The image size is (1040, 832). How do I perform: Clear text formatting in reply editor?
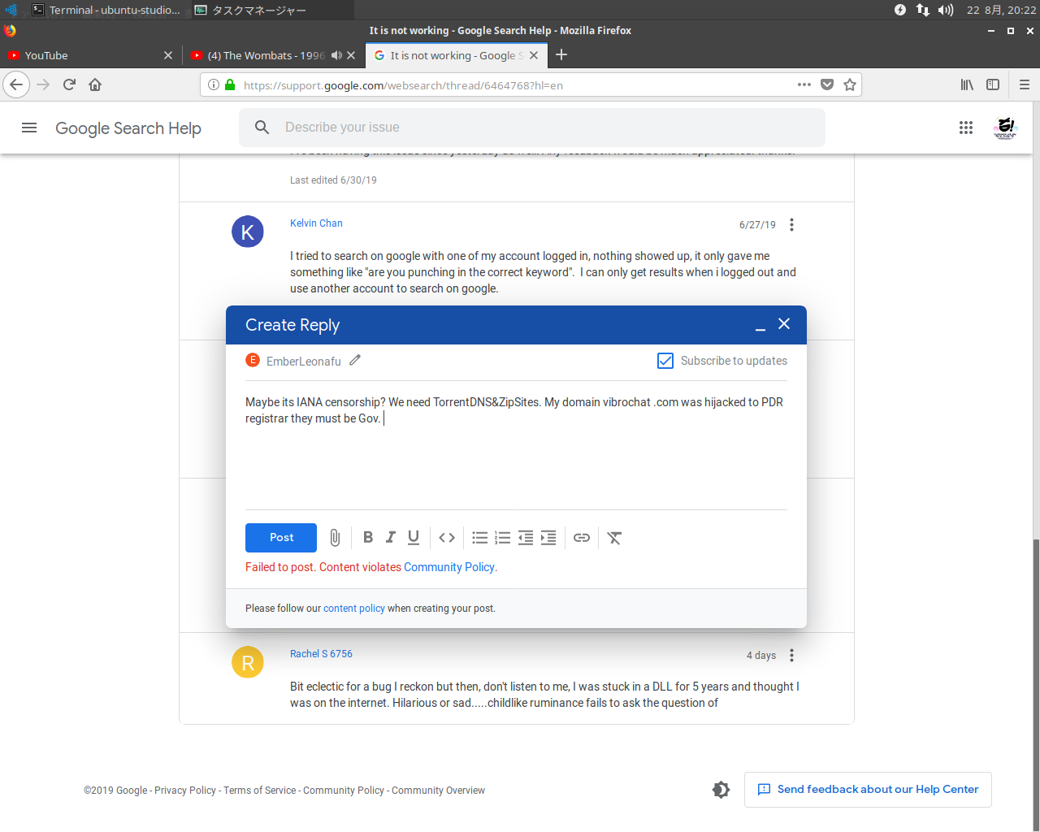coord(614,538)
